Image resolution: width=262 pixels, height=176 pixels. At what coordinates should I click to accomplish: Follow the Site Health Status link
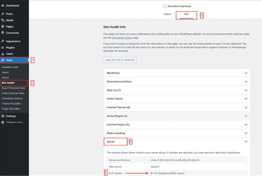point(122,38)
